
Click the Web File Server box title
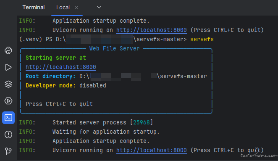[x=114, y=48]
